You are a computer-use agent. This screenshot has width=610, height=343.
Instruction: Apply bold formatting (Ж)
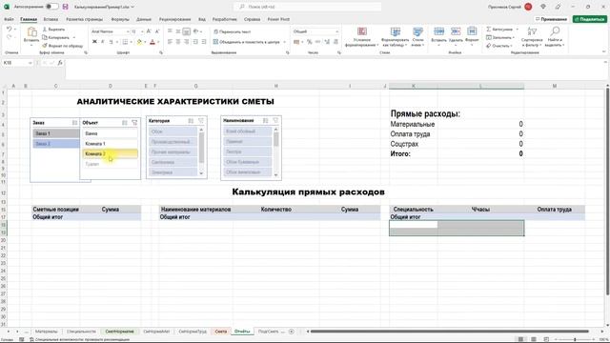coord(94,42)
